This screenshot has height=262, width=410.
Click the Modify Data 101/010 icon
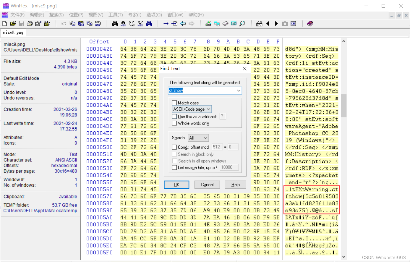coord(98,23)
